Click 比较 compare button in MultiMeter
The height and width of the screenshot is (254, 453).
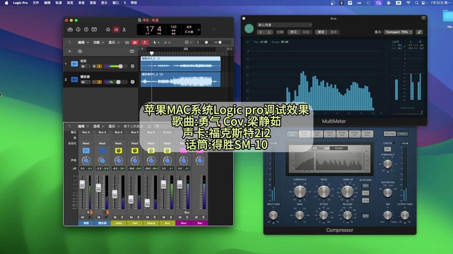[x=280, y=32]
